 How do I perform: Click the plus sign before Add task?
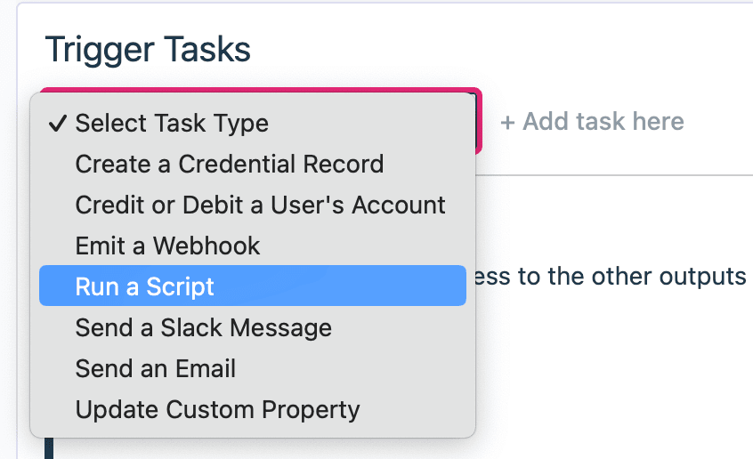(507, 122)
